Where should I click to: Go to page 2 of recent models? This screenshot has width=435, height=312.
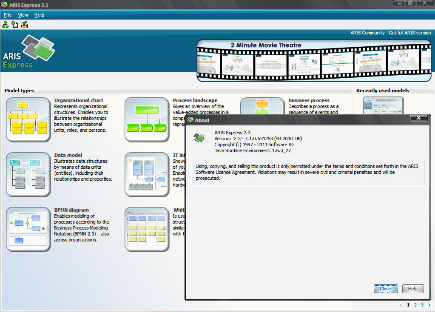415,305
